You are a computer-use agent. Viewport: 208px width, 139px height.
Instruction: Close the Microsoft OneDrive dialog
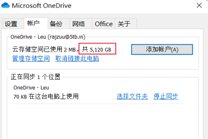(x=199, y=5)
